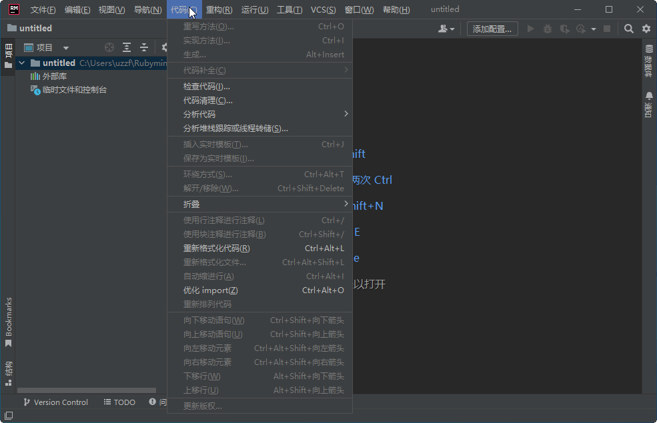Image resolution: width=657 pixels, height=423 pixels.
Task: Open the user account dropdown icon
Action: tap(446, 29)
